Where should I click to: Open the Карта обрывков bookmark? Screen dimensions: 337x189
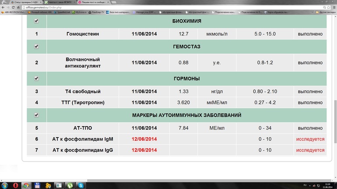tap(276, 12)
